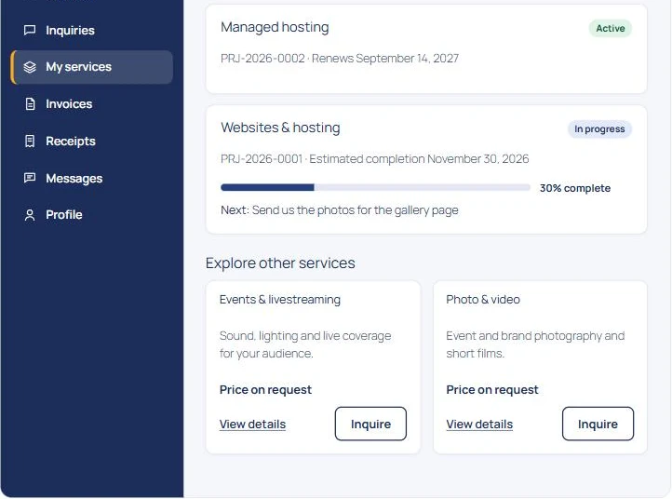The width and height of the screenshot is (672, 499).
Task: Click Inquire for Events & livestreaming
Action: pos(370,424)
